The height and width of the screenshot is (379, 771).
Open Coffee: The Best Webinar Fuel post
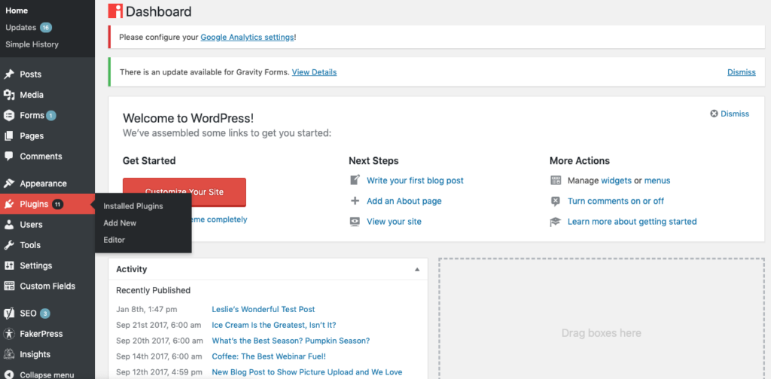[269, 356]
